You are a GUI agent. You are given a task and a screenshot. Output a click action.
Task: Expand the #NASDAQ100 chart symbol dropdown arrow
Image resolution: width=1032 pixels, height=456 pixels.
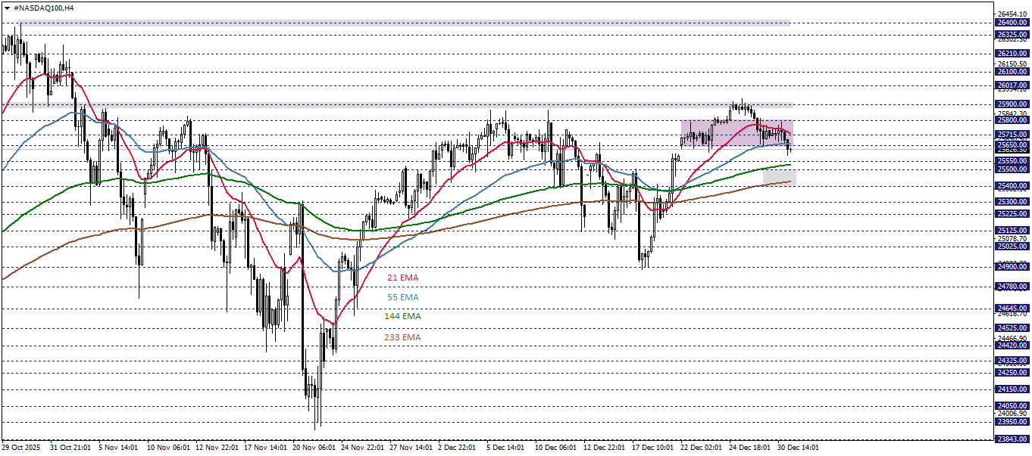[7, 8]
